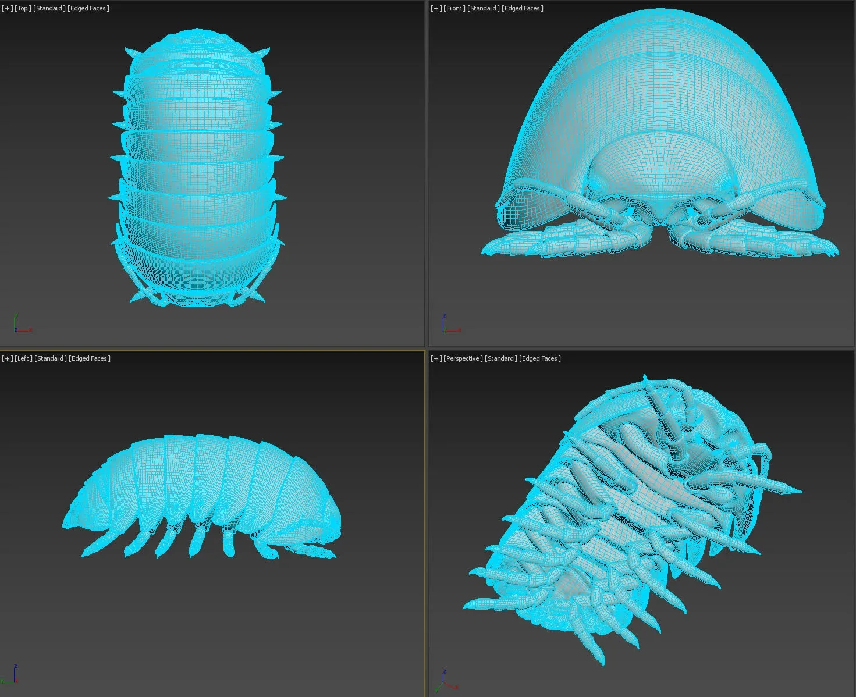Toggle Edged Faces in the Front viewport
This screenshot has height=697, width=856.
click(523, 8)
